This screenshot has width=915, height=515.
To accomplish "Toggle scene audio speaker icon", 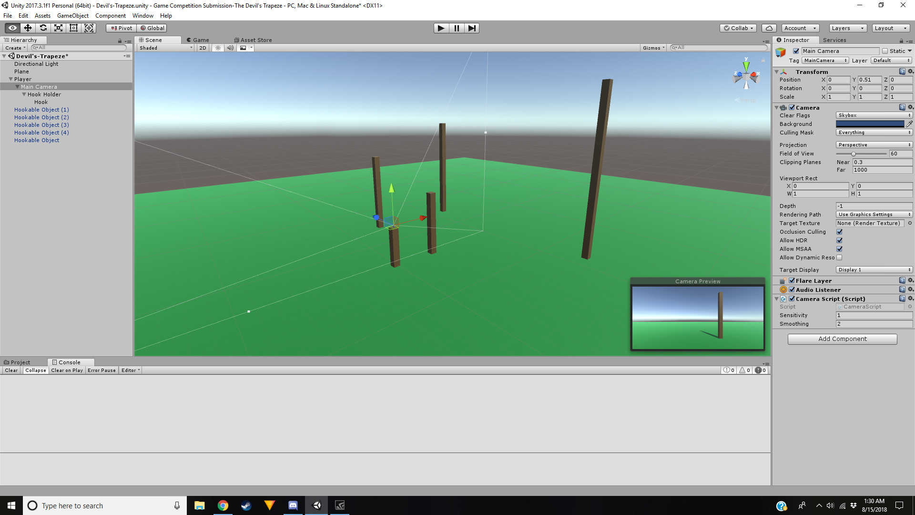I will 230,48.
